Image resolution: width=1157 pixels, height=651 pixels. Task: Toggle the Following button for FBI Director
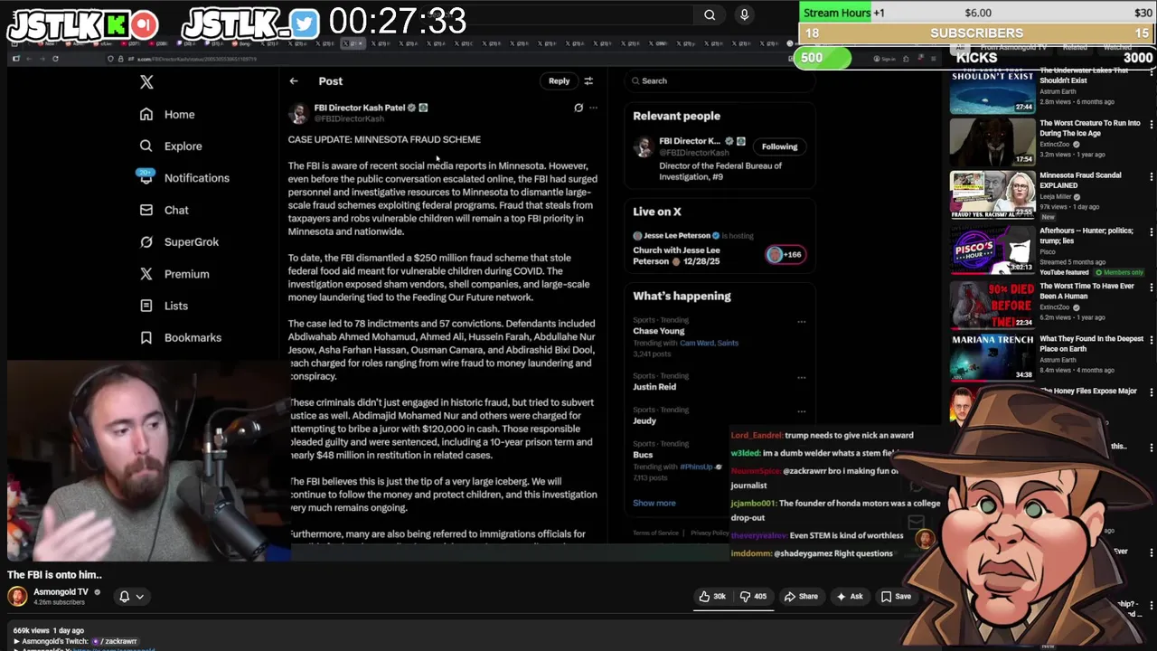click(779, 146)
